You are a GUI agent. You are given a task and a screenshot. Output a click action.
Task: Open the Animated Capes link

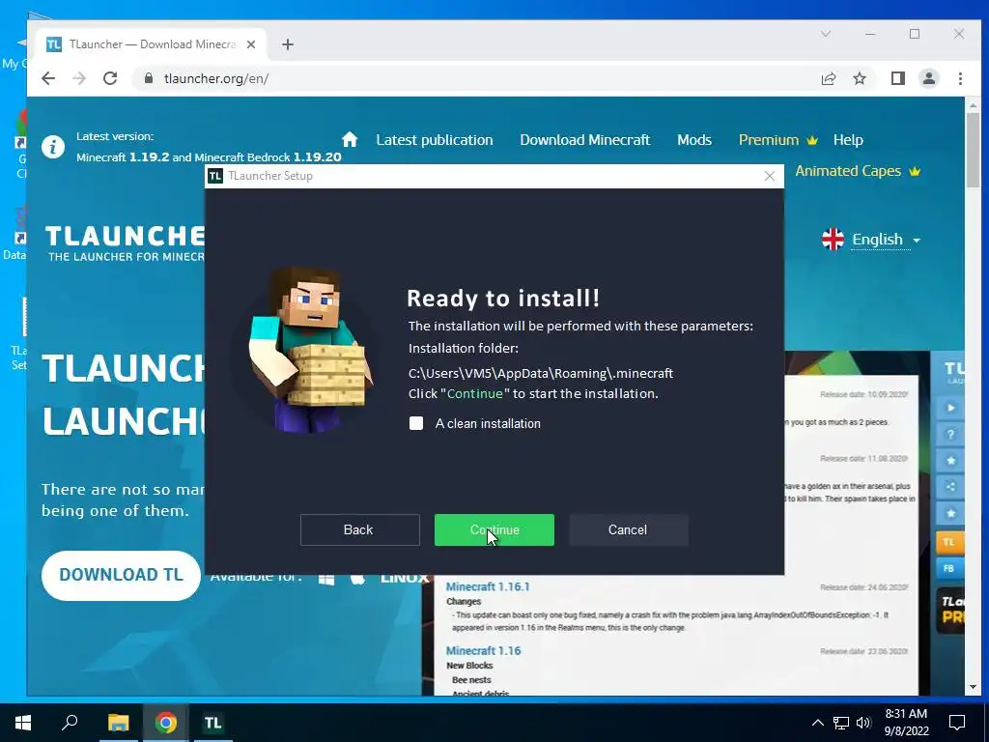tap(858, 171)
